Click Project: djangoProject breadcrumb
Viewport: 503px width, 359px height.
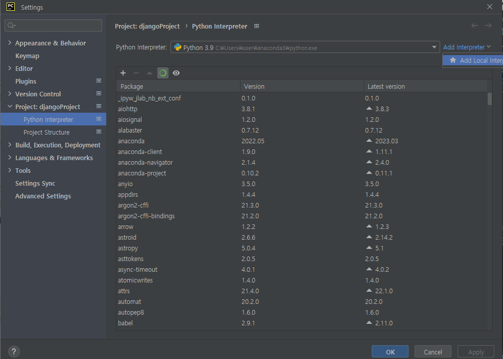[x=147, y=26]
